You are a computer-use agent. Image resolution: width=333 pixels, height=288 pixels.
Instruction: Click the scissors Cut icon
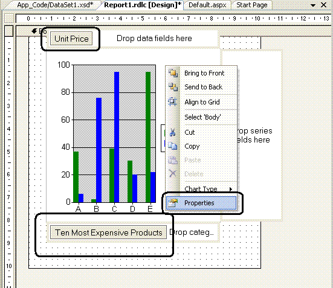tap(172, 132)
